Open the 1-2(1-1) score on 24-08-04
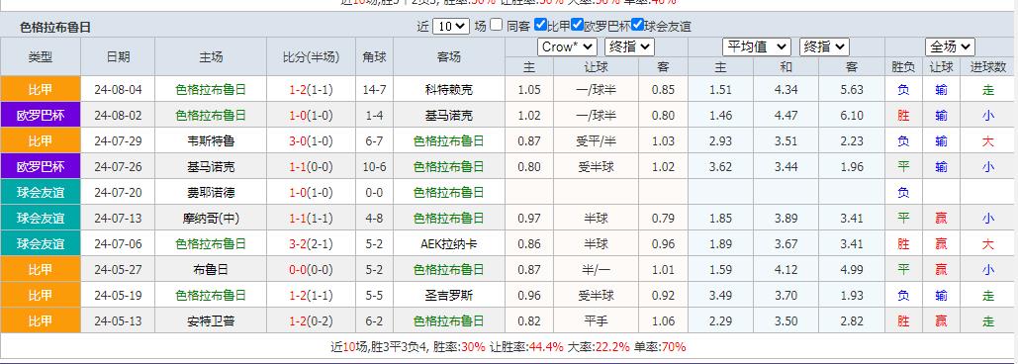 [x=311, y=90]
